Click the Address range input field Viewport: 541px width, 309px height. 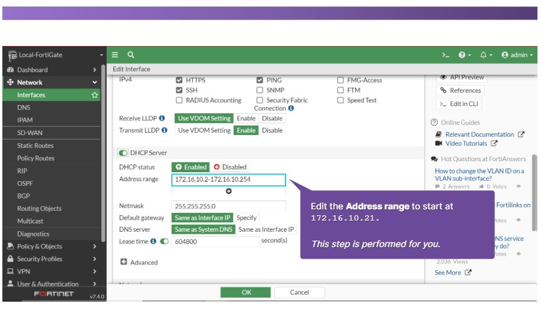coord(228,180)
